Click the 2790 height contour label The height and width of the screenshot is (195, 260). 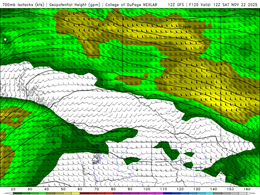(211, 18)
